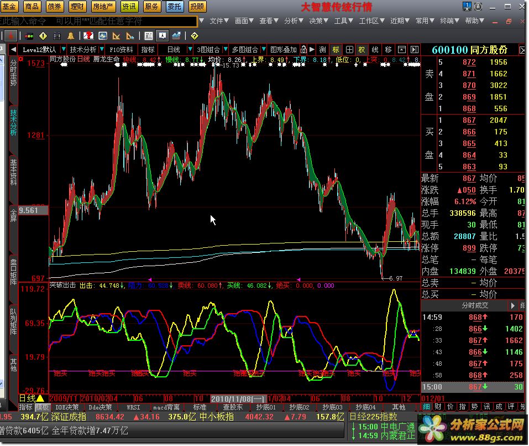This screenshot has height=446, width=529.
Task: Select the 财 tab in quote panel
Action: (438, 407)
